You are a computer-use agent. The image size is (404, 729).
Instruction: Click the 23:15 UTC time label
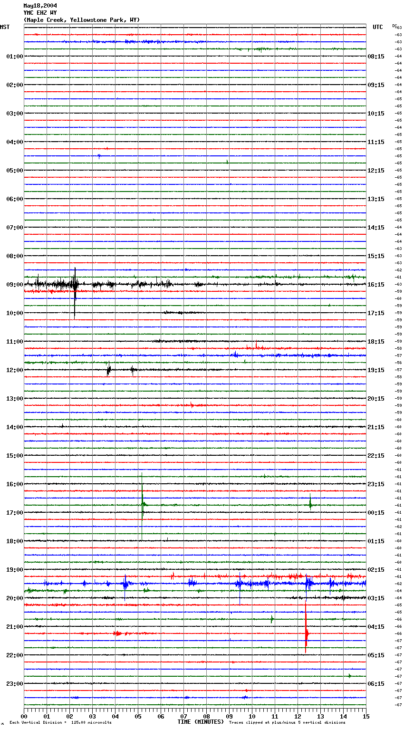[x=376, y=484]
